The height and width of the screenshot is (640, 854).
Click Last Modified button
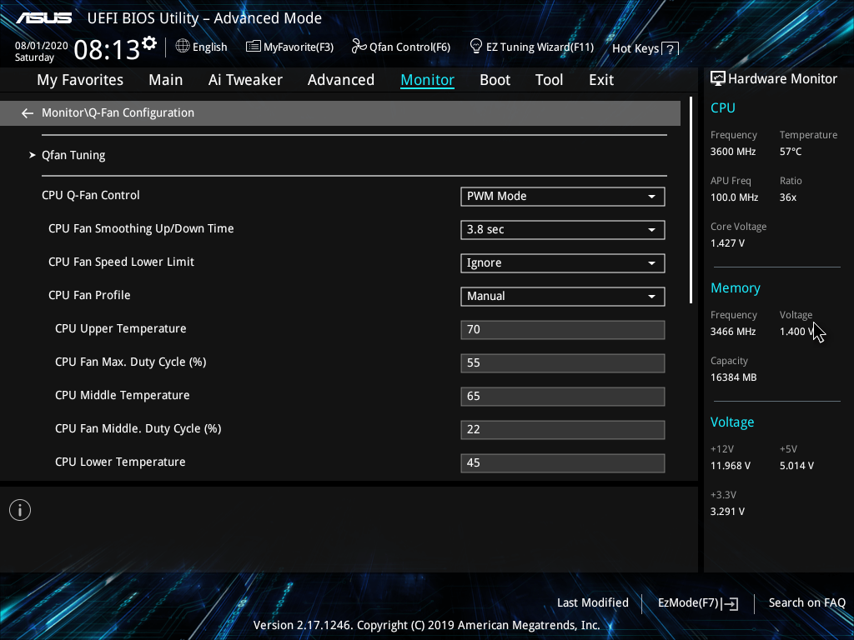(x=593, y=603)
